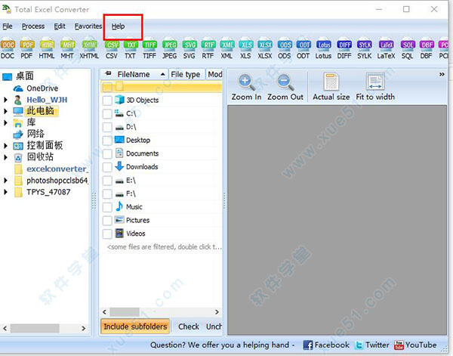453x356 pixels.
Task: Select XHTML conversion icon
Action: pos(89,49)
